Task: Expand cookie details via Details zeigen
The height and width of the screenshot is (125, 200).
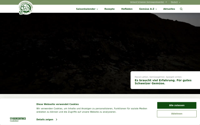Action: point(47,120)
